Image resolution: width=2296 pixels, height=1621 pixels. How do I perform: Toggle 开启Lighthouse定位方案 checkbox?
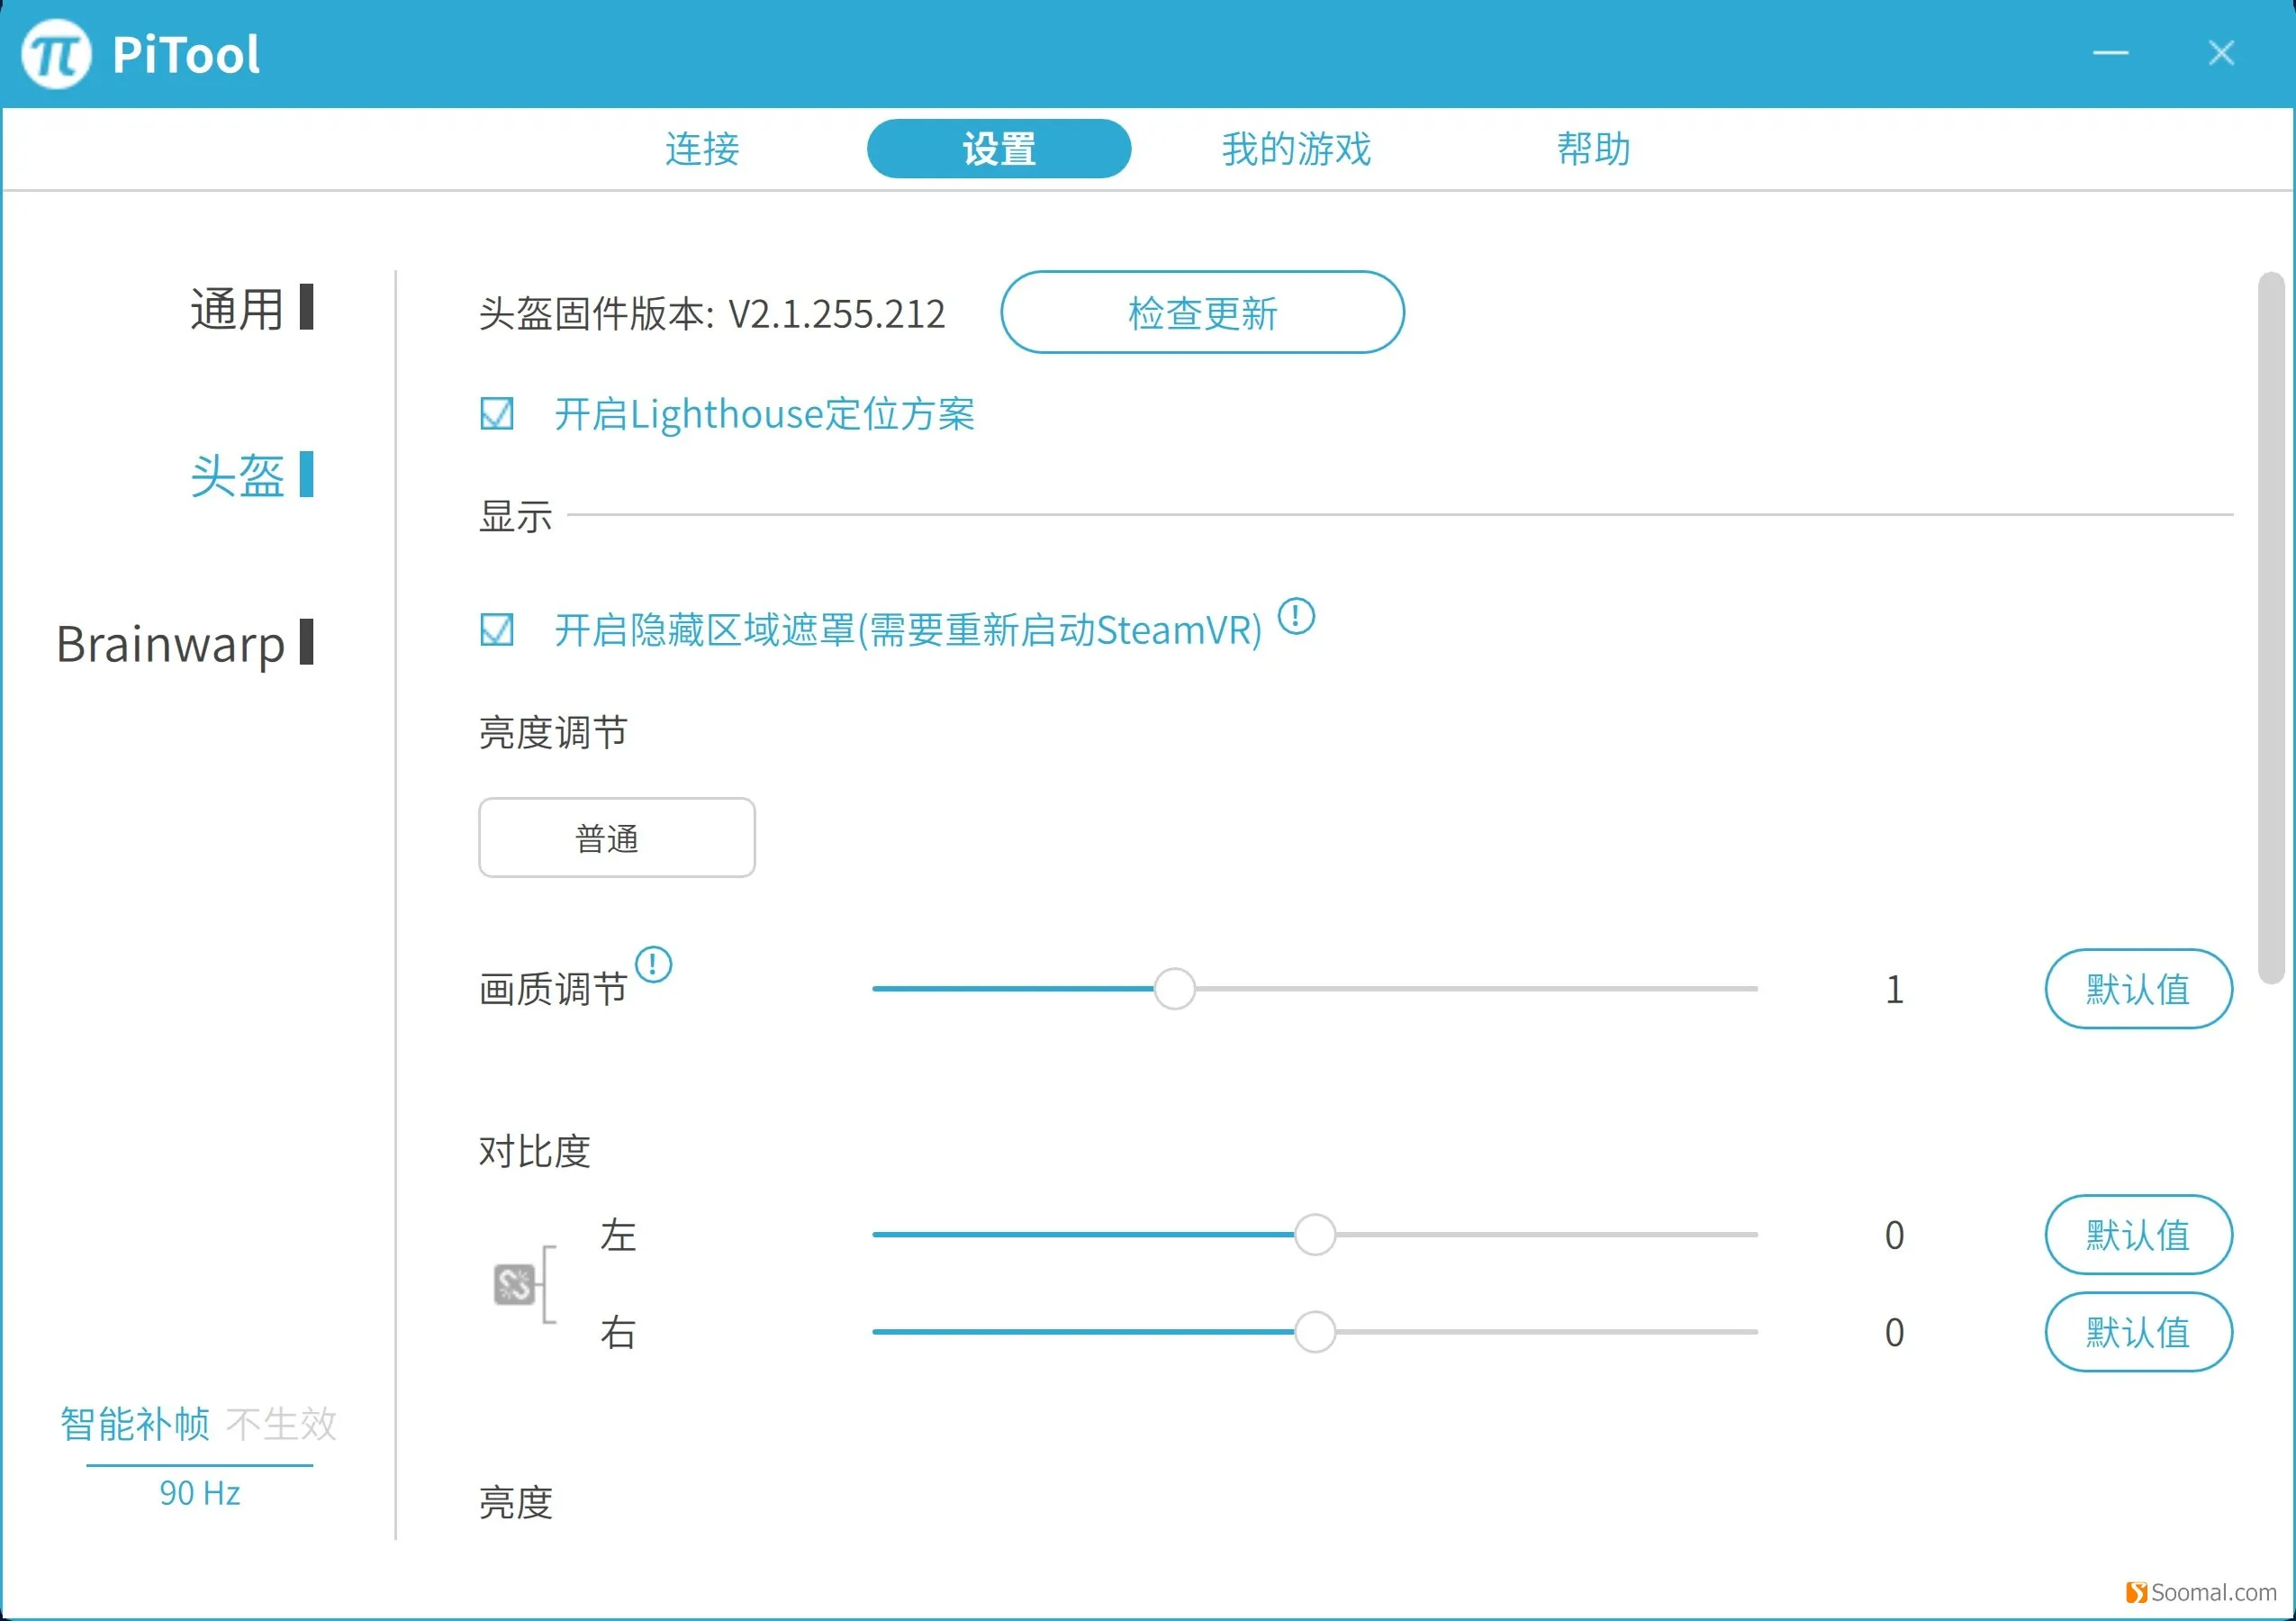click(x=497, y=413)
